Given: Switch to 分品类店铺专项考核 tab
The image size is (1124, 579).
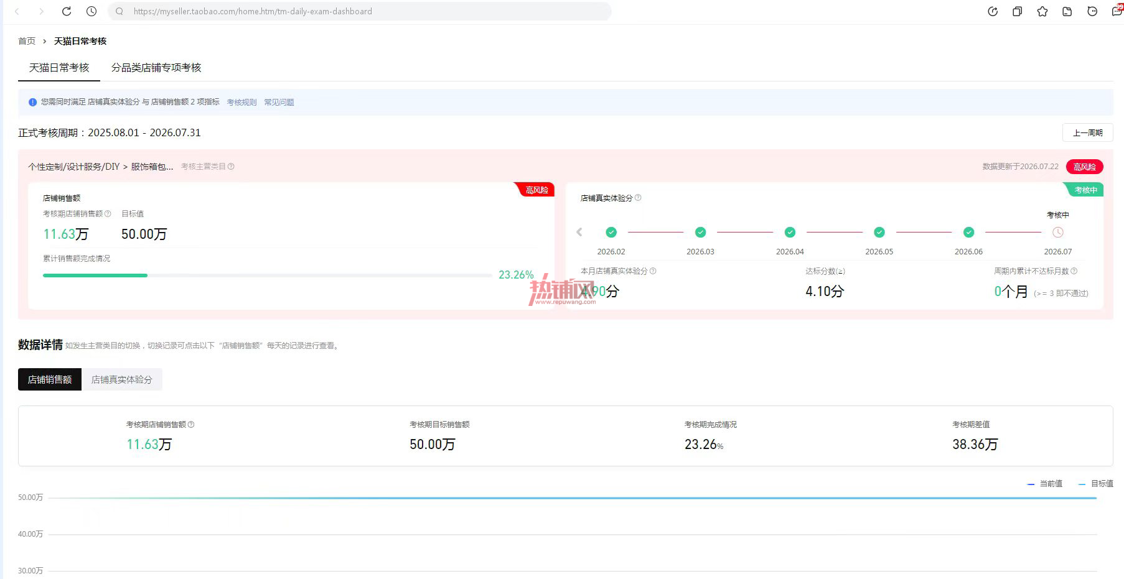Looking at the screenshot, I should 156,68.
